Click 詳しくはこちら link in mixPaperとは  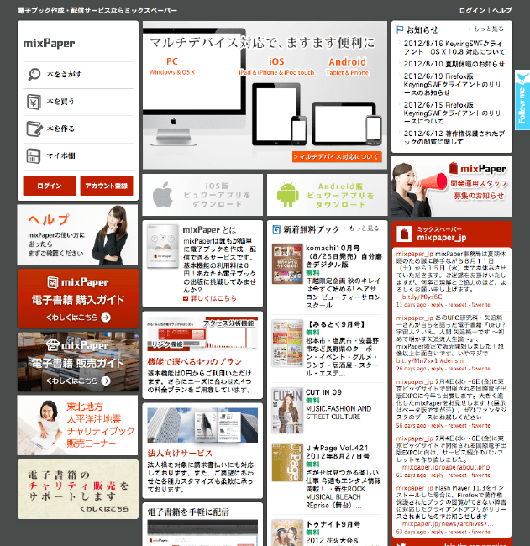click(x=213, y=298)
